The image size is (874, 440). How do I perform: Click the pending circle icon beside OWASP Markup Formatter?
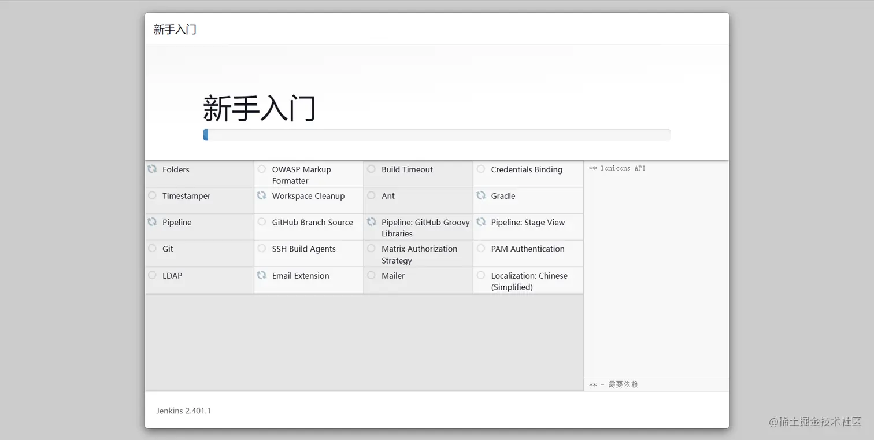click(262, 169)
